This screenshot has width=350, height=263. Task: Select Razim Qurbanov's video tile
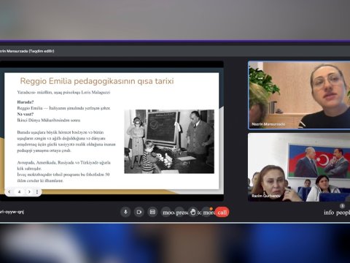tap(299, 167)
